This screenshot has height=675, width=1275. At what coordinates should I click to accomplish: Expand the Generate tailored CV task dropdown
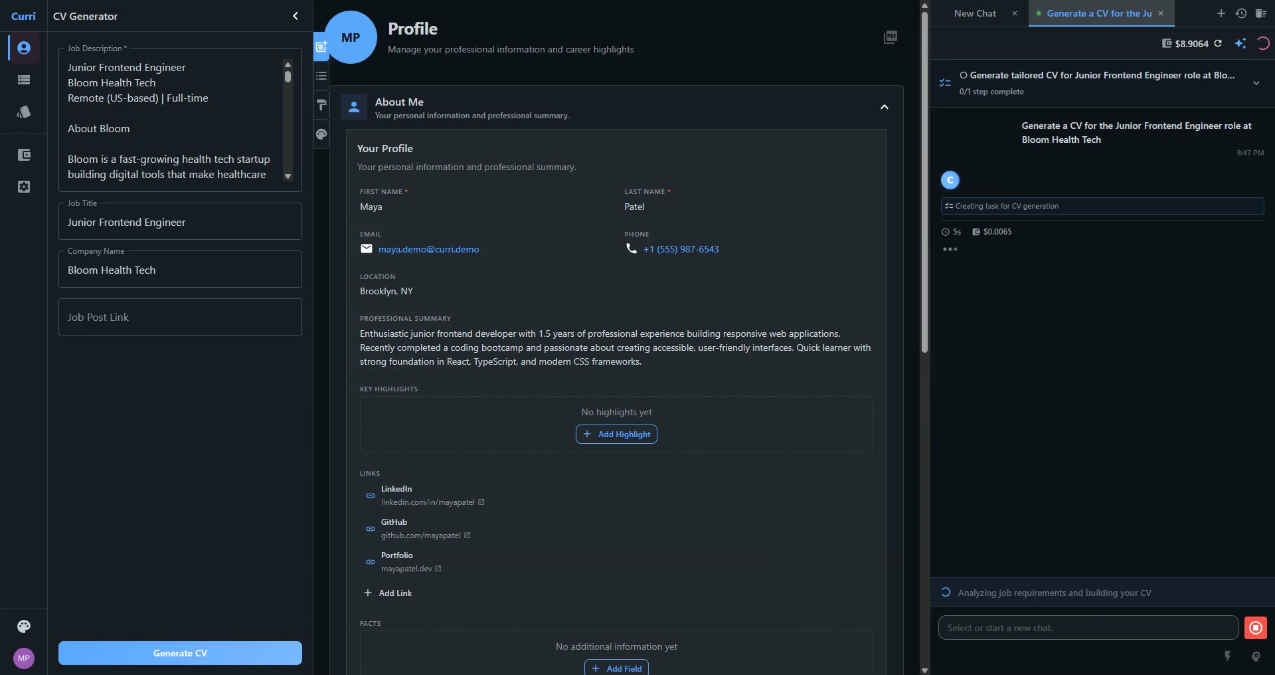[1256, 83]
